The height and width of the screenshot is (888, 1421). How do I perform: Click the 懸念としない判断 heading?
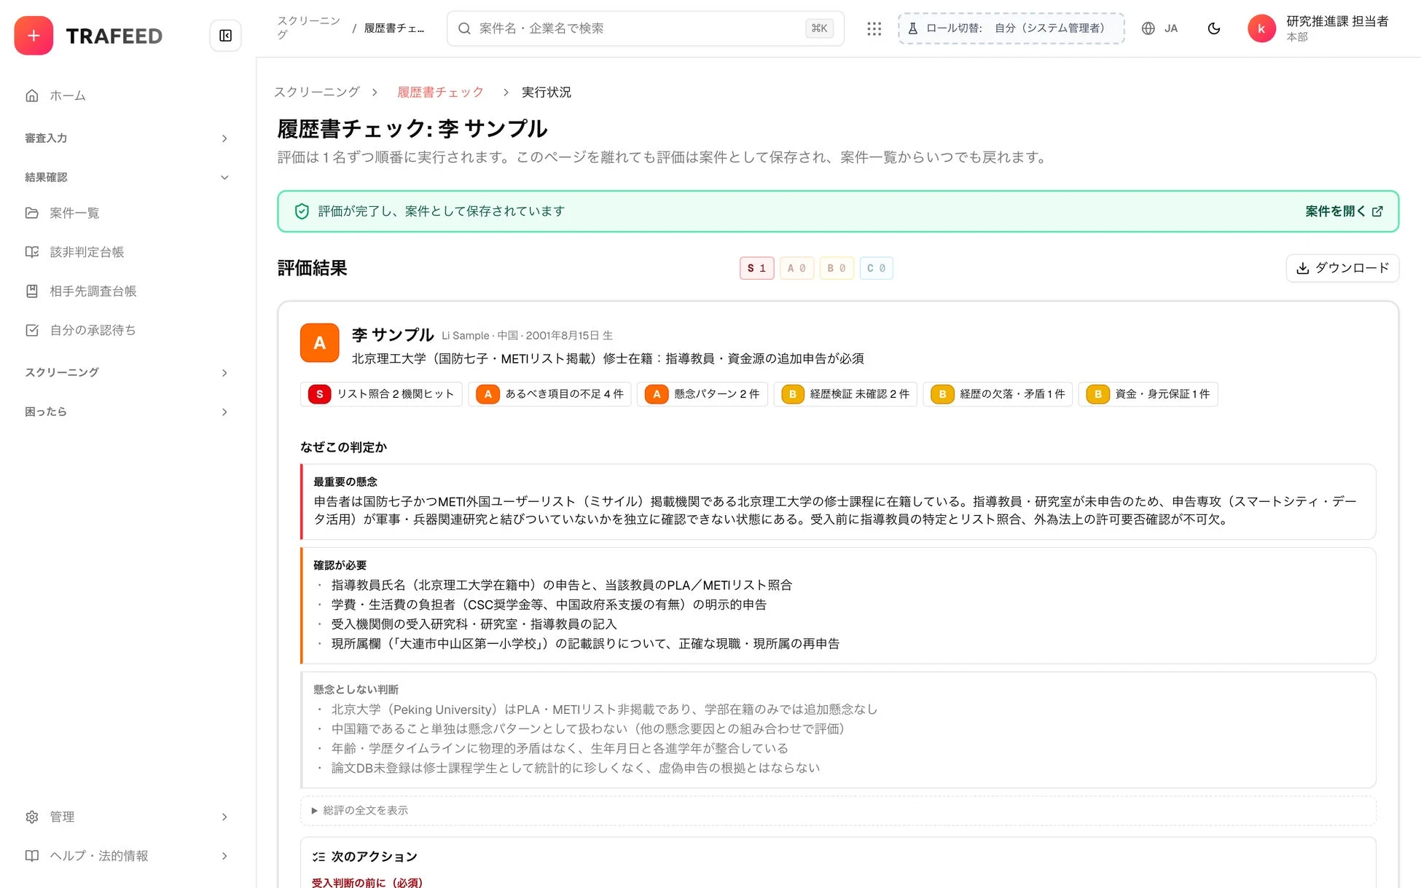point(356,689)
